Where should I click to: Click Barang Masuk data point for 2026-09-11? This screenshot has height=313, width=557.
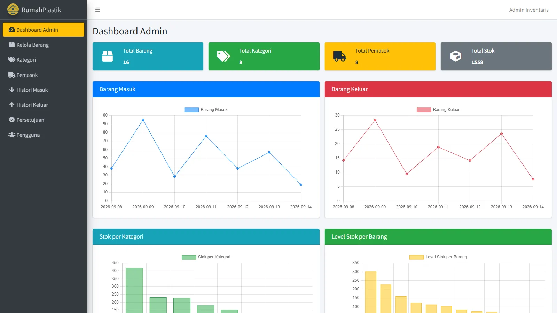click(x=206, y=136)
